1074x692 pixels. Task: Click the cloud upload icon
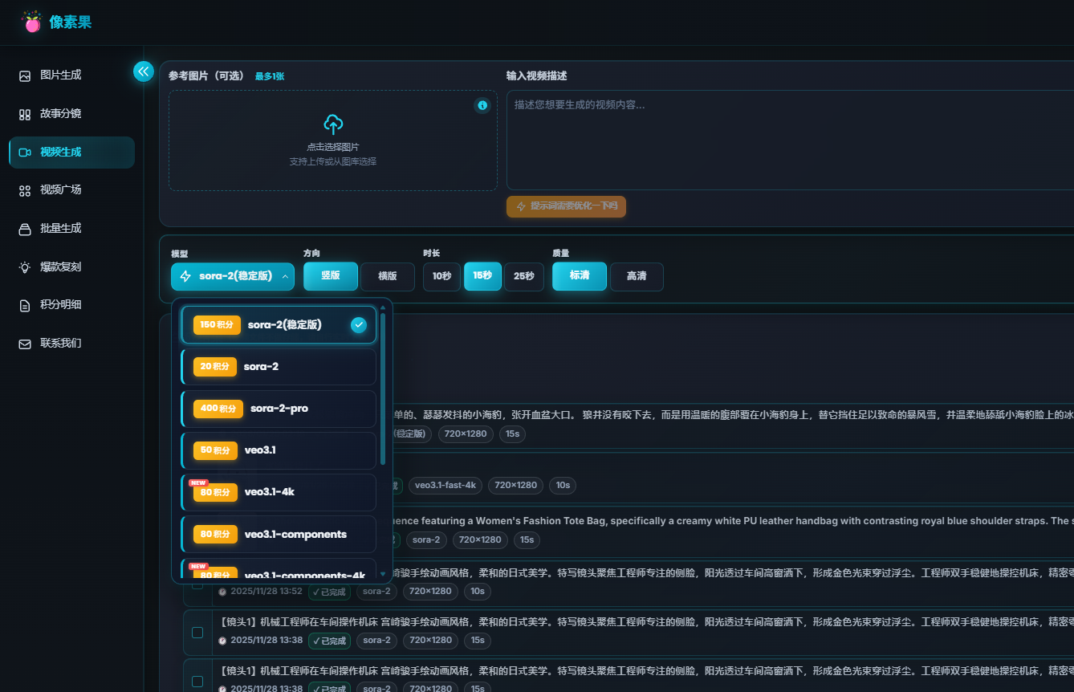click(x=333, y=124)
